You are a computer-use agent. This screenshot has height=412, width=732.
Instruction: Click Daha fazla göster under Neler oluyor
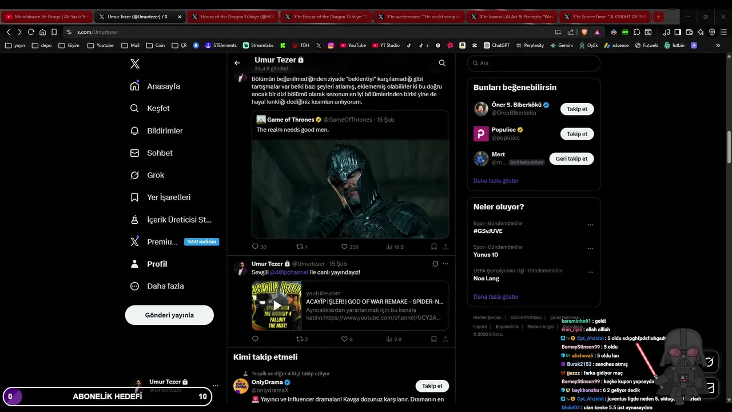[496, 297]
